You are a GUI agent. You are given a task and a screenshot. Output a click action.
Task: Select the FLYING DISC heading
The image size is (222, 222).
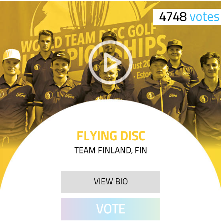[111, 136]
